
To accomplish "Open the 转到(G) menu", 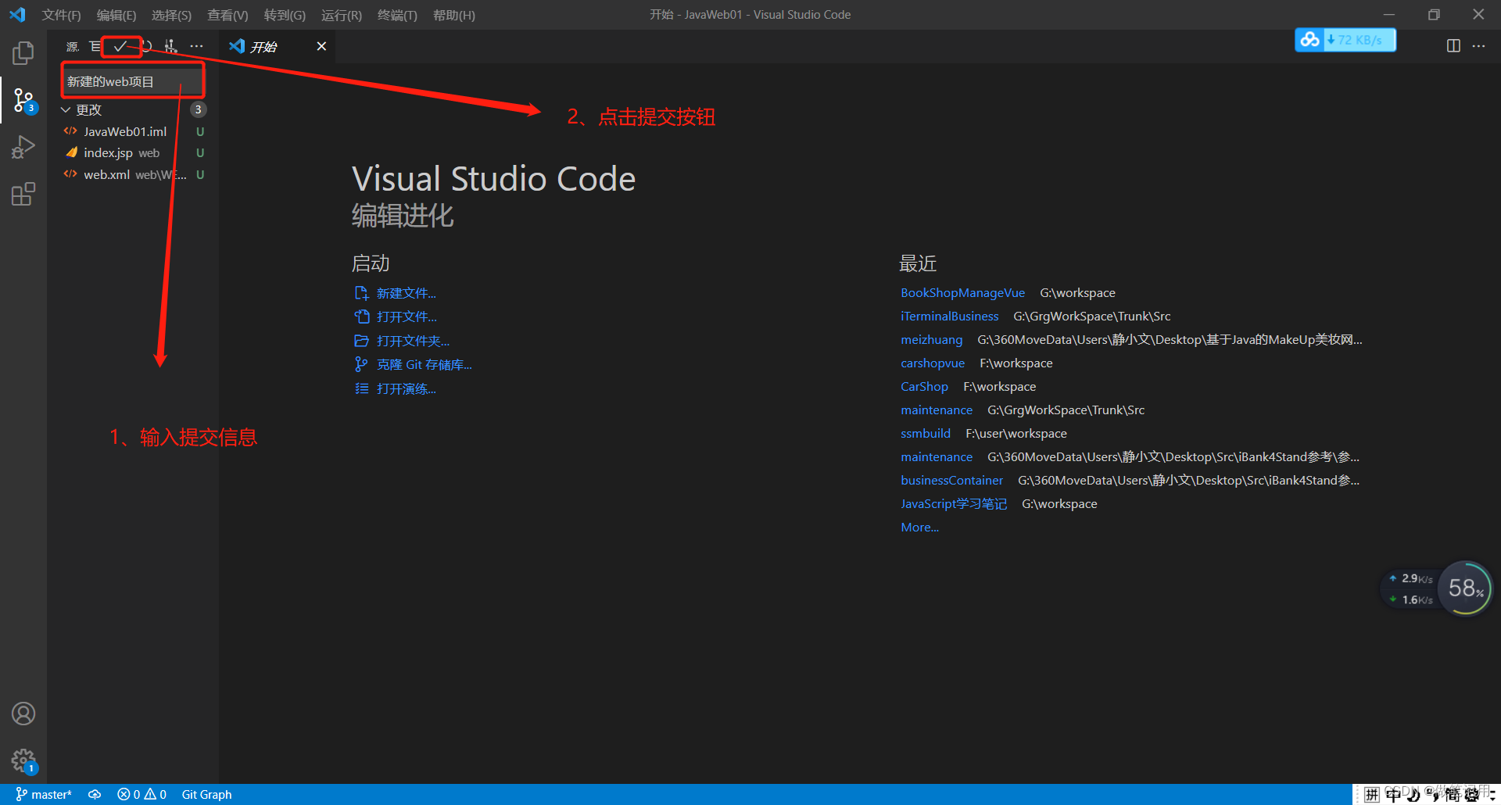I will pyautogui.click(x=285, y=15).
